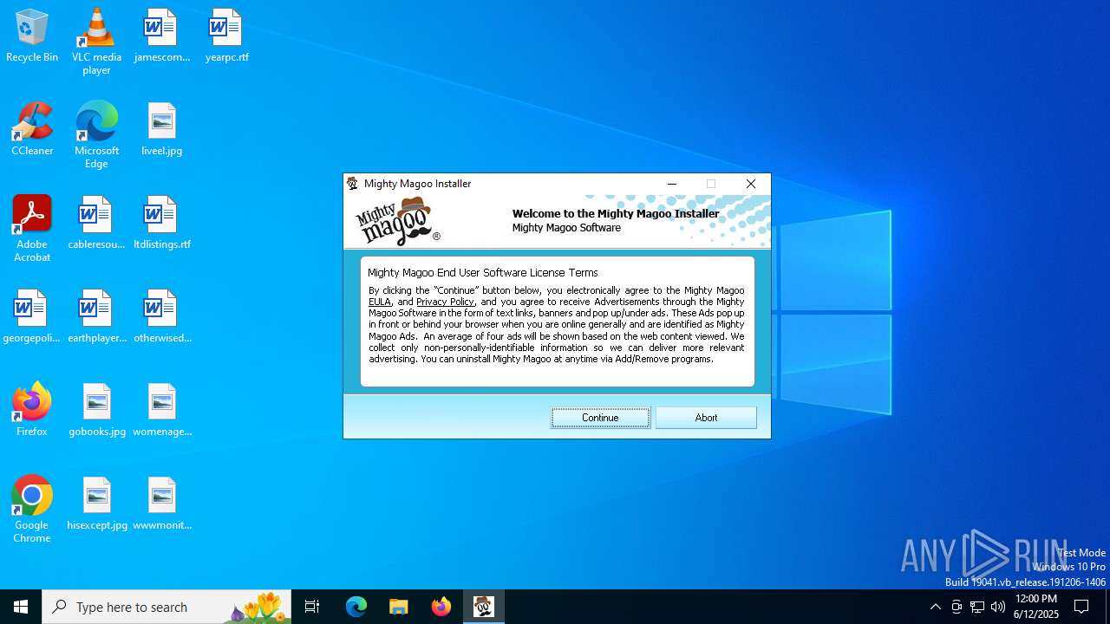Select the cableresou... document icon
The height and width of the screenshot is (624, 1110).
tap(96, 223)
